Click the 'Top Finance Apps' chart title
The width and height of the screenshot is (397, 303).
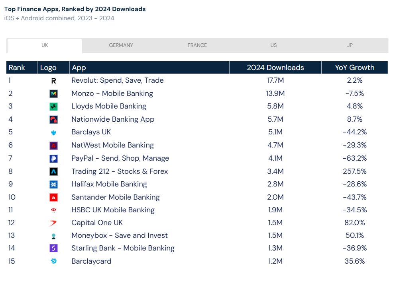click(75, 9)
